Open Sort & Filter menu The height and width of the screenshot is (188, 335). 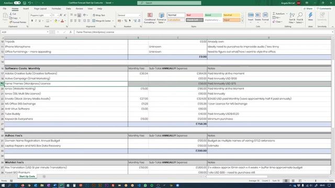[292, 18]
